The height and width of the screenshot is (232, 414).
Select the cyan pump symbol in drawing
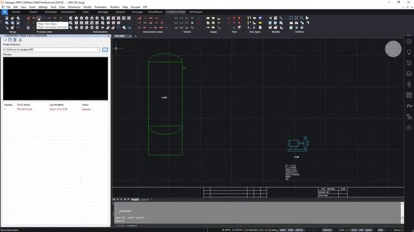[298, 144]
